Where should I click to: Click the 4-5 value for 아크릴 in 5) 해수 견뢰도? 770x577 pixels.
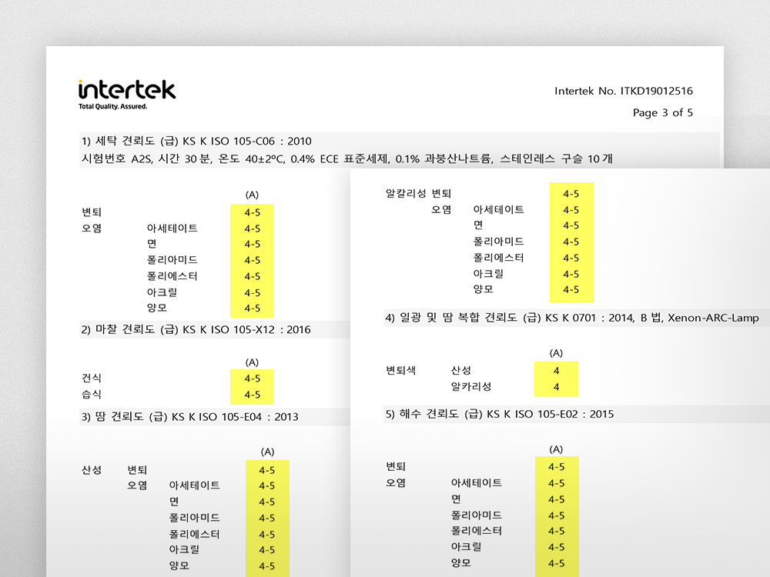(557, 546)
